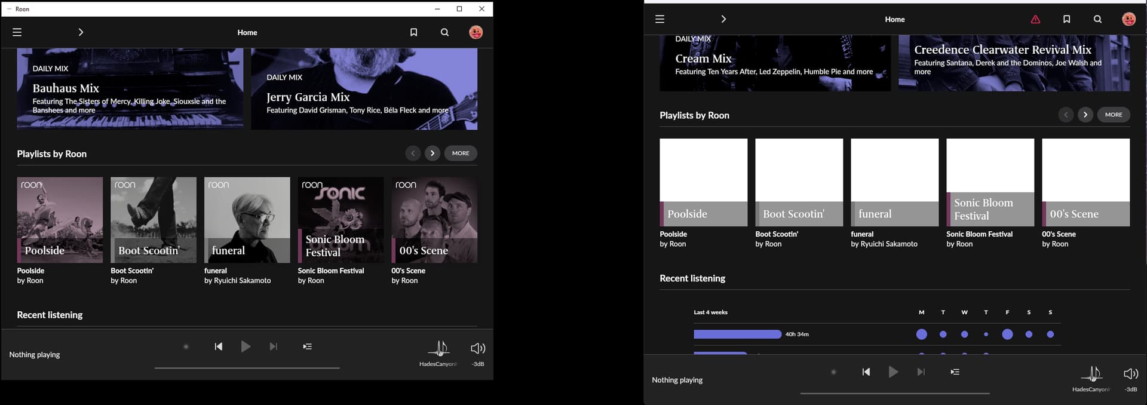Click 'Sonic Bloom Festival' title text in right window
The image size is (1147, 405).
click(979, 234)
